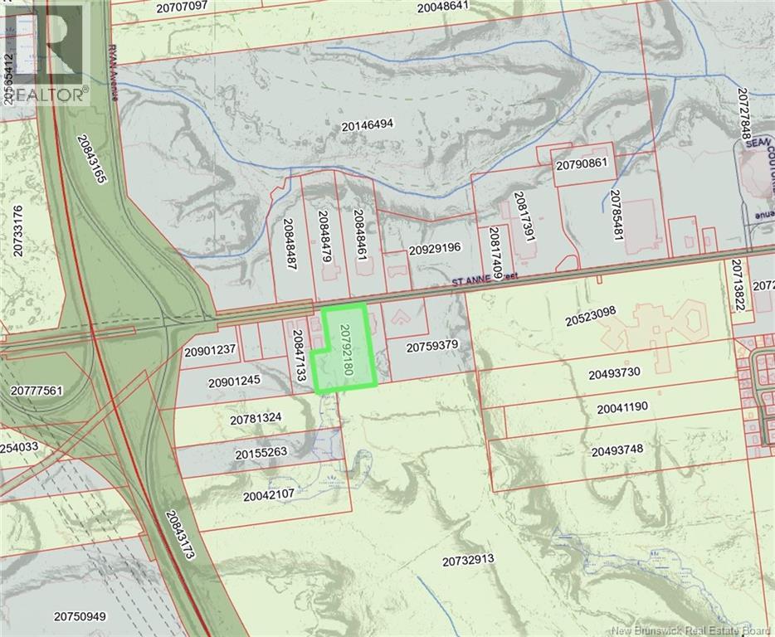Select parcel 20901245
Screen dimensions: 775x637
[235, 382]
